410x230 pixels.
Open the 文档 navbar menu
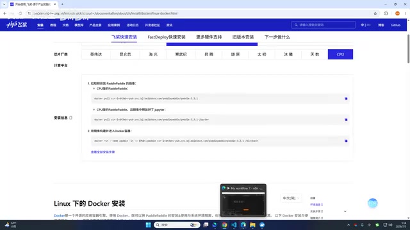(65, 25)
